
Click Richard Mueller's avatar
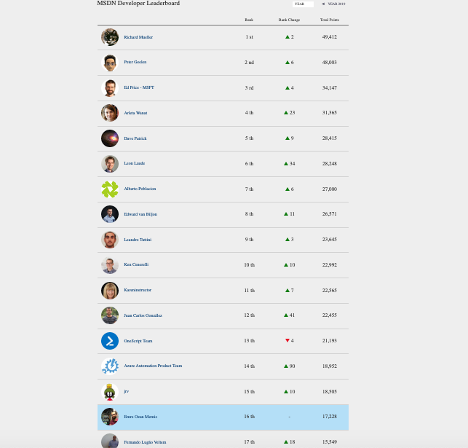[x=110, y=37]
